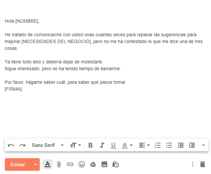Toggle underline formatting
The height and width of the screenshot is (174, 211).
113,146
